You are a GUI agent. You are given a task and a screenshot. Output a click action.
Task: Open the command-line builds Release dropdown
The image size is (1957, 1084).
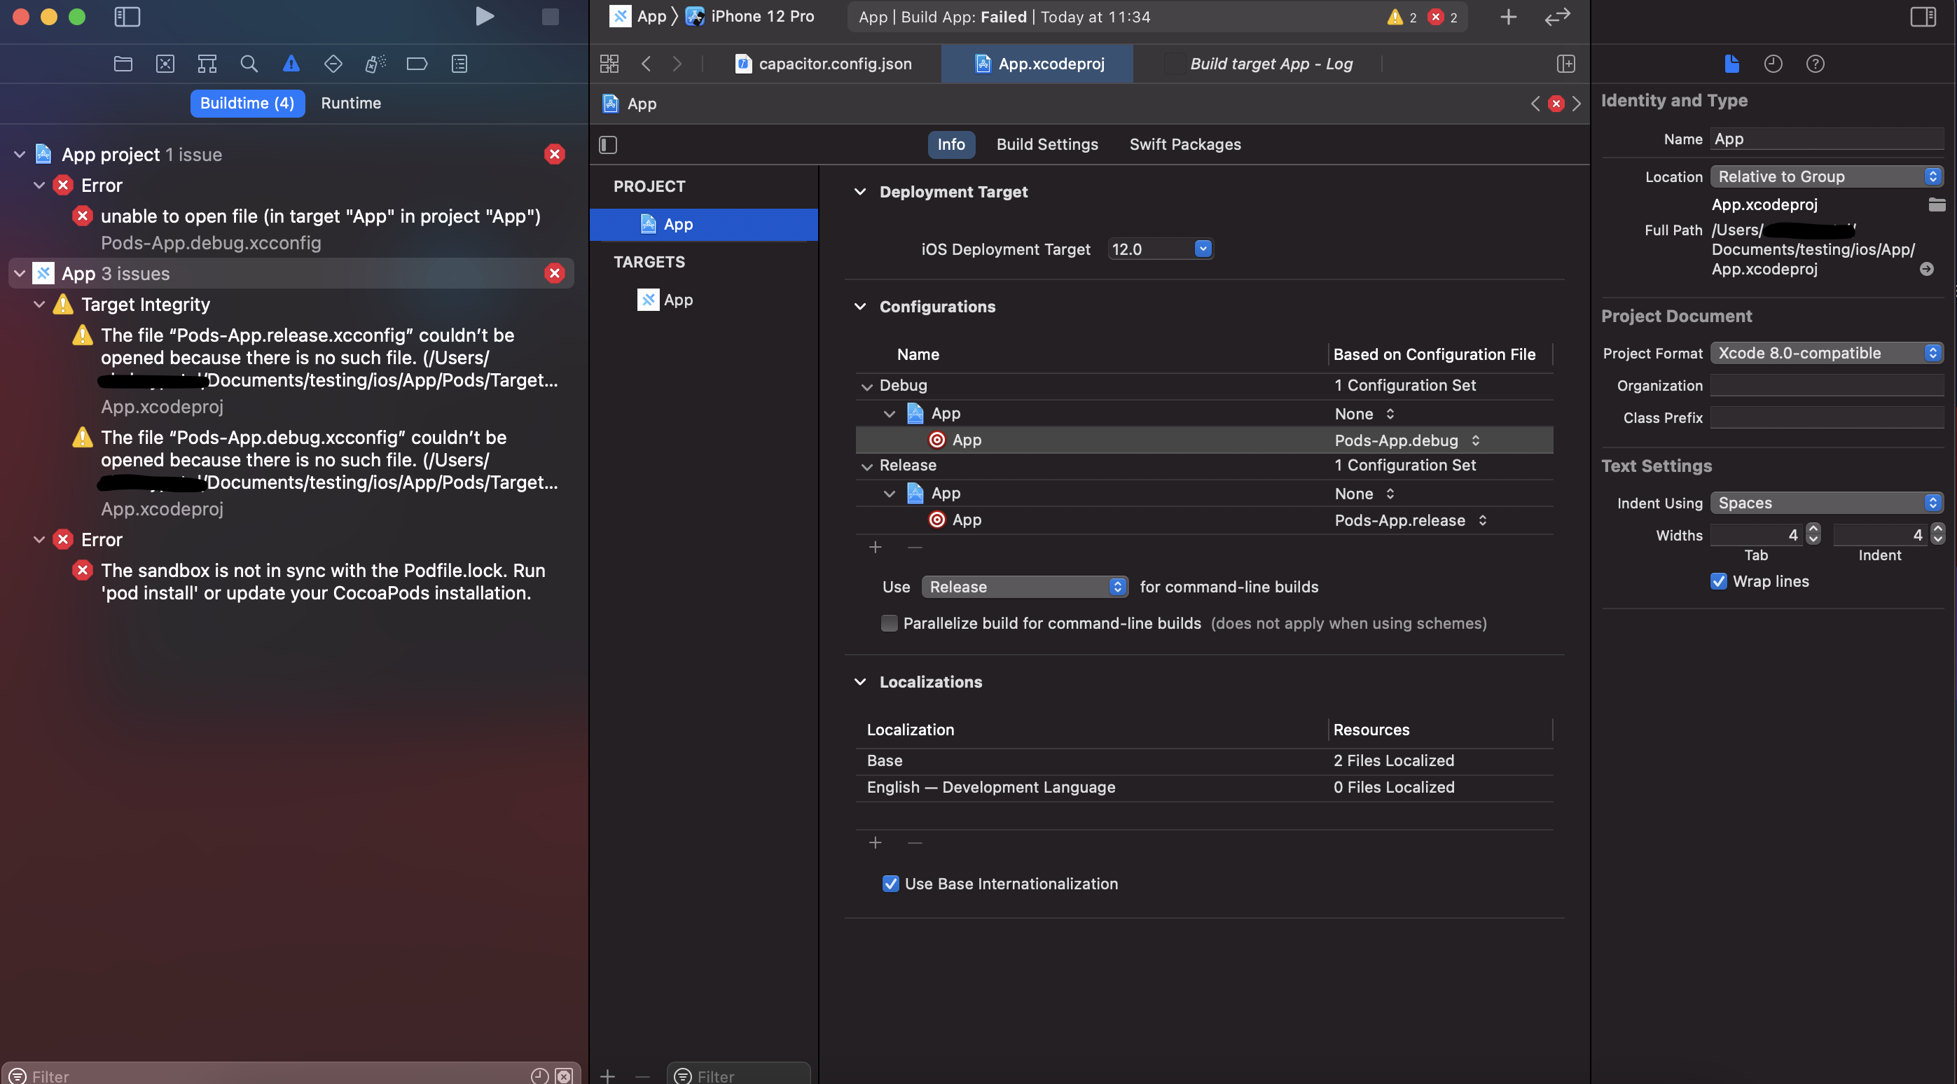(1024, 586)
